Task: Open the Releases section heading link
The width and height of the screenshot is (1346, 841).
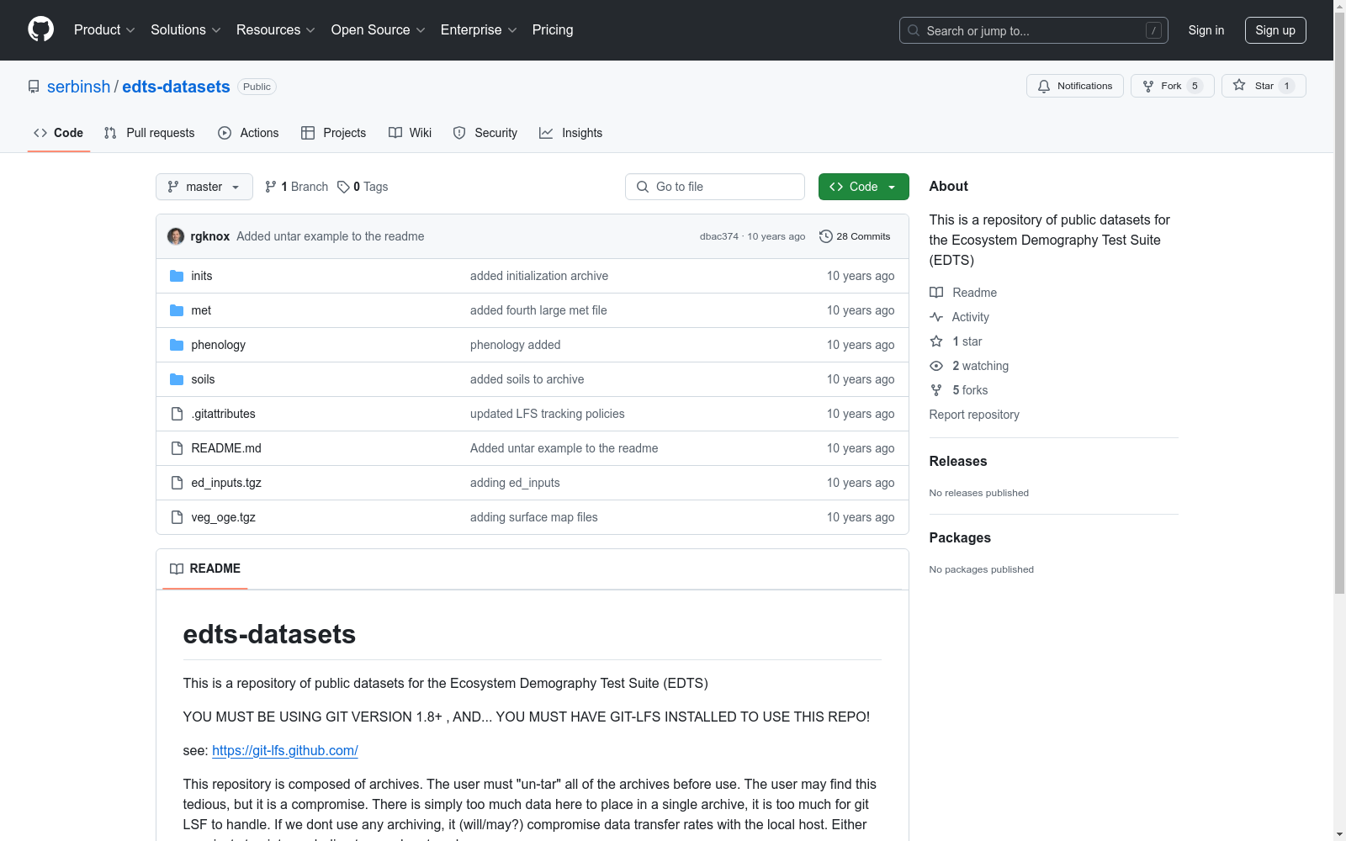Action: tap(958, 461)
